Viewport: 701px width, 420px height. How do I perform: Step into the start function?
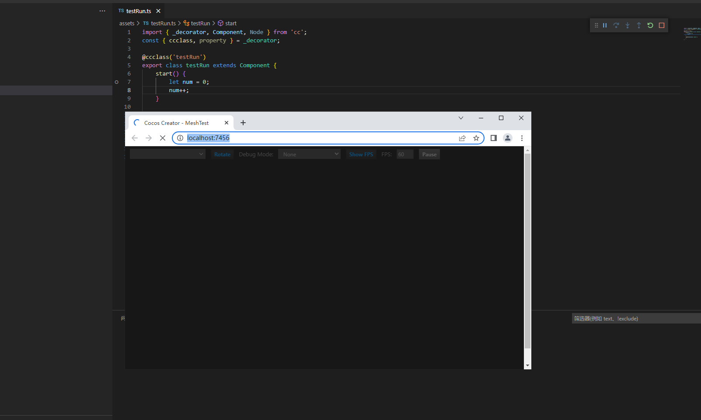coord(628,25)
